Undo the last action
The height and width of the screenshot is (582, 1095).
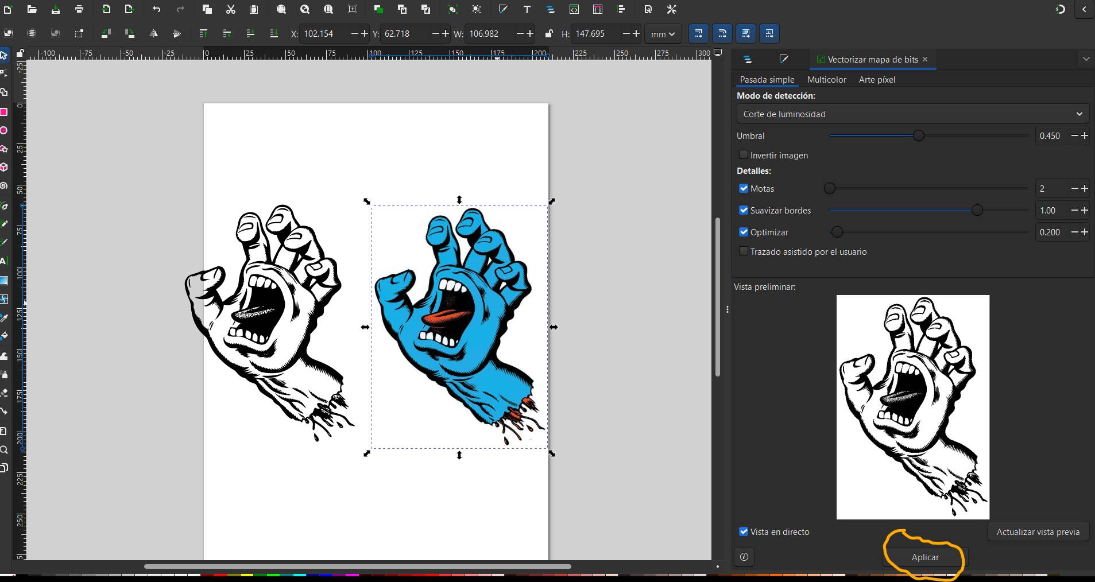pos(157,9)
